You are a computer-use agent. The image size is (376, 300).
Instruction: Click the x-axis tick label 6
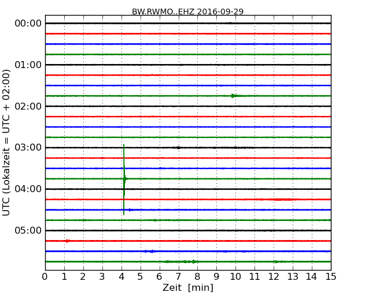[x=159, y=277]
